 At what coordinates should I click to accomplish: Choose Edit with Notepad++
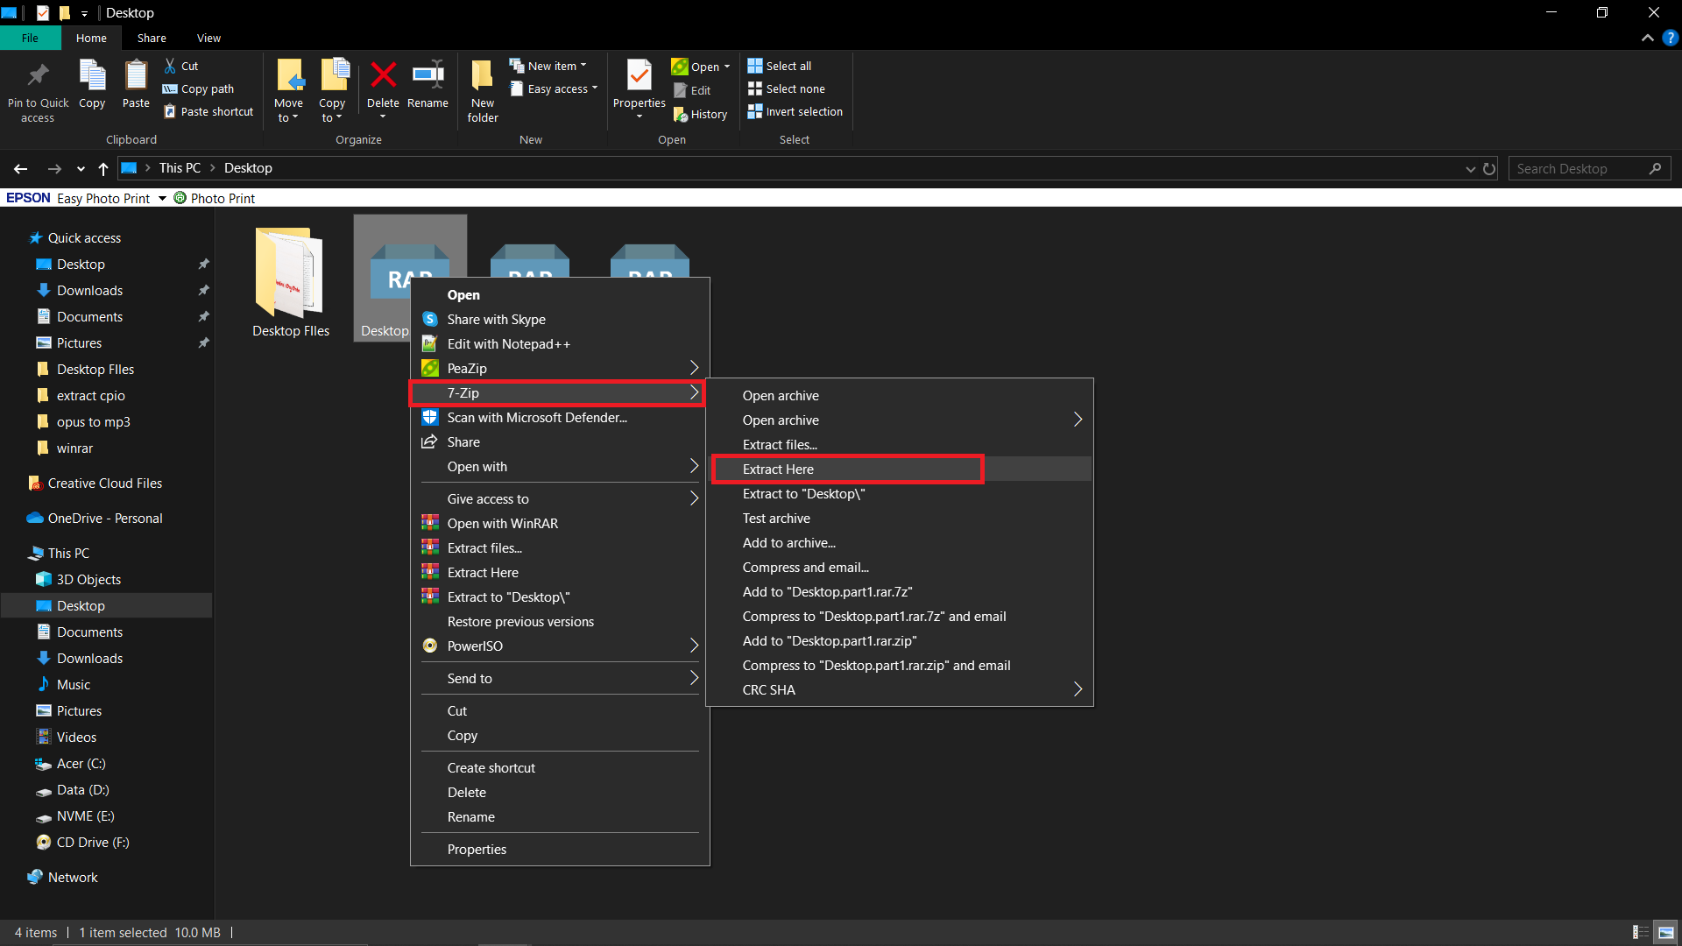coord(560,344)
